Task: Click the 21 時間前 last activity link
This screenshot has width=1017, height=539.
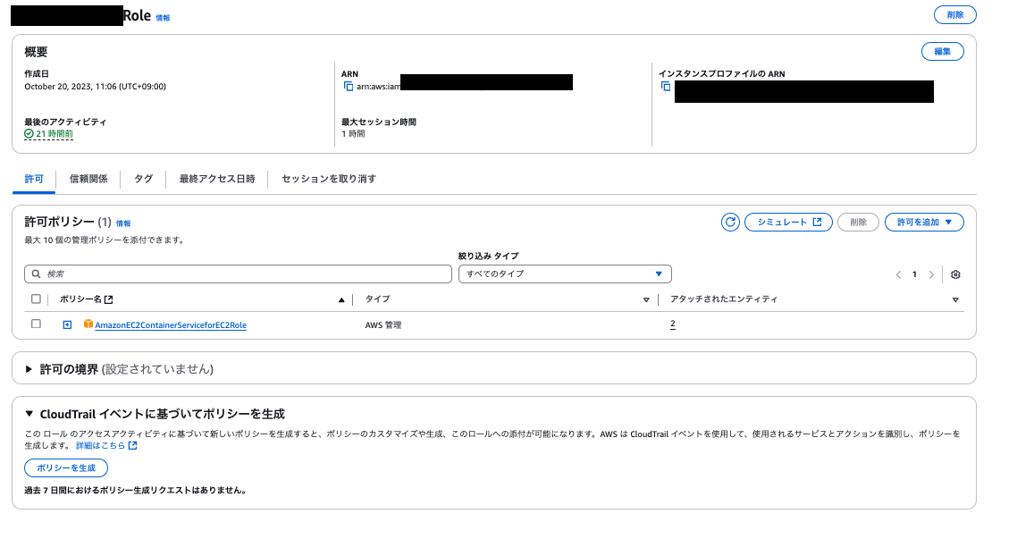Action: (x=55, y=133)
